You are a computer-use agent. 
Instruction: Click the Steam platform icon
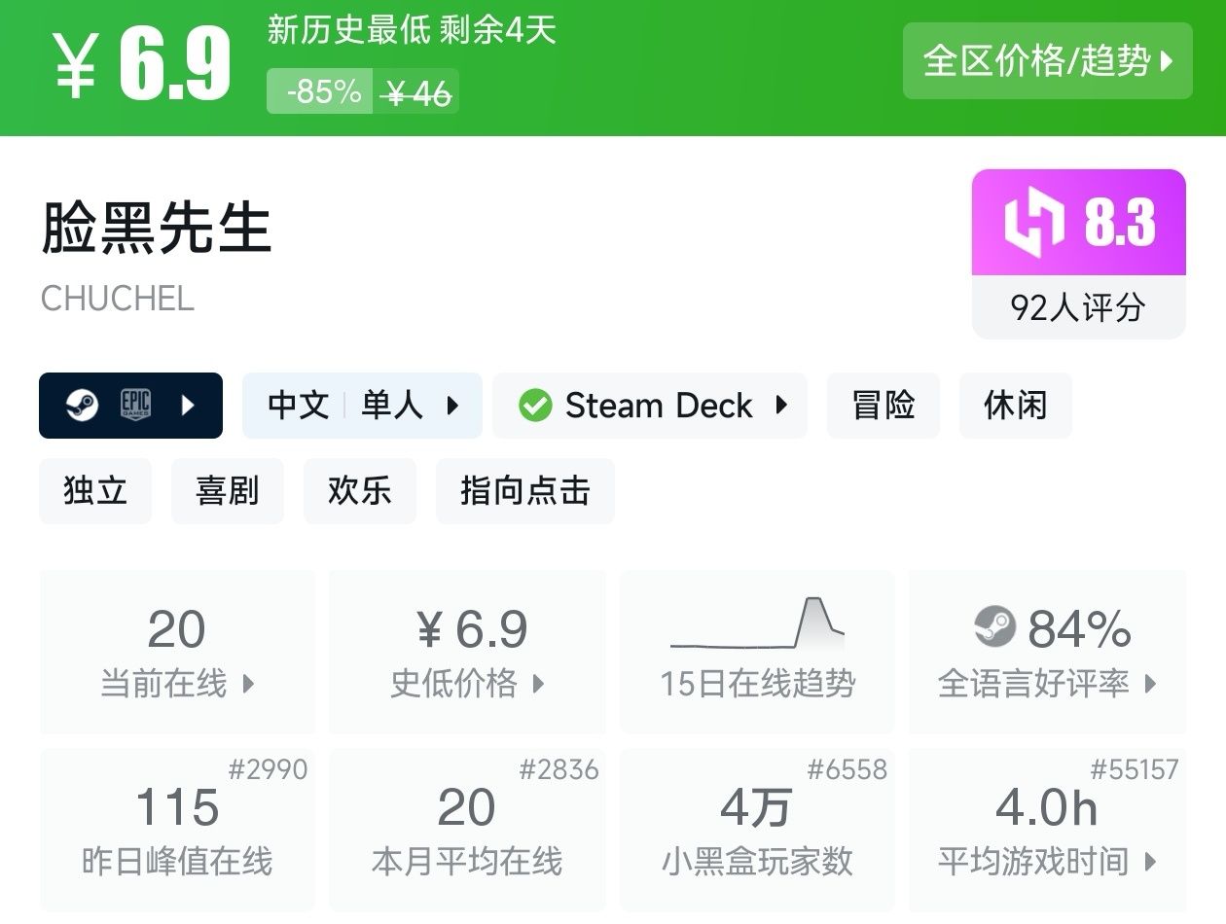(x=82, y=405)
